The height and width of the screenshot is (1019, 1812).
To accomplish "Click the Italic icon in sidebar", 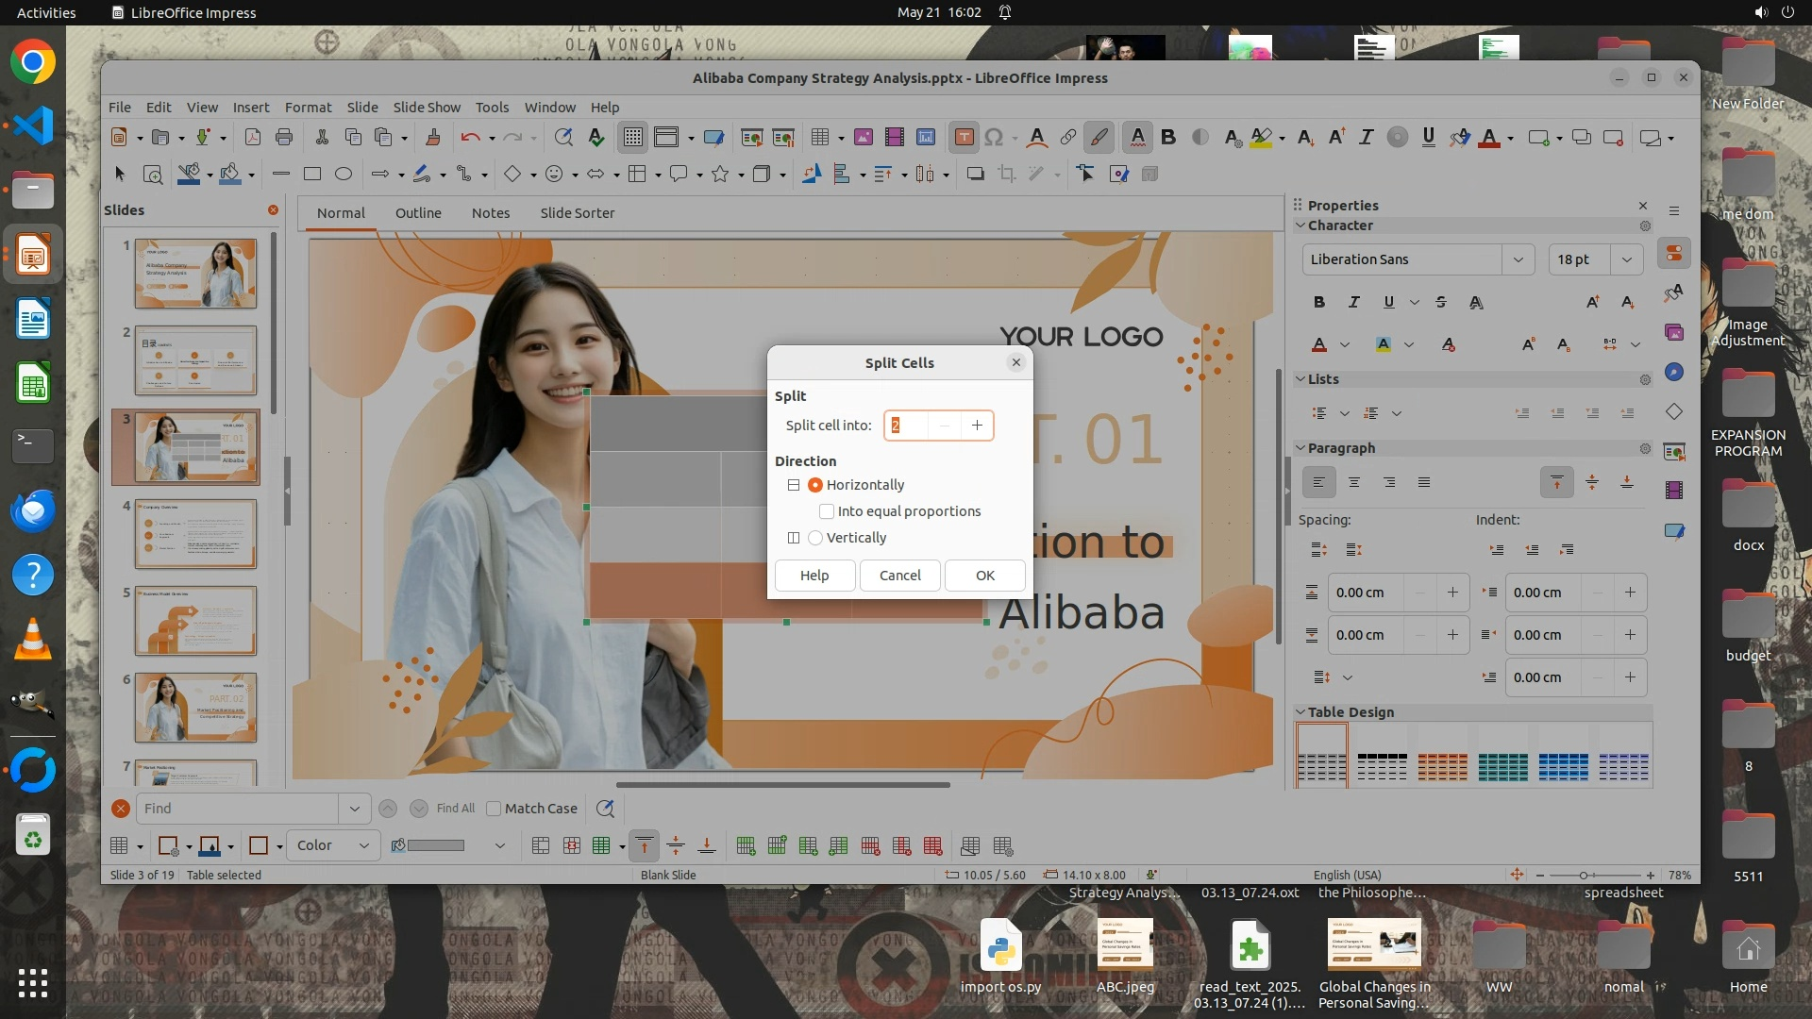I will [1354, 302].
